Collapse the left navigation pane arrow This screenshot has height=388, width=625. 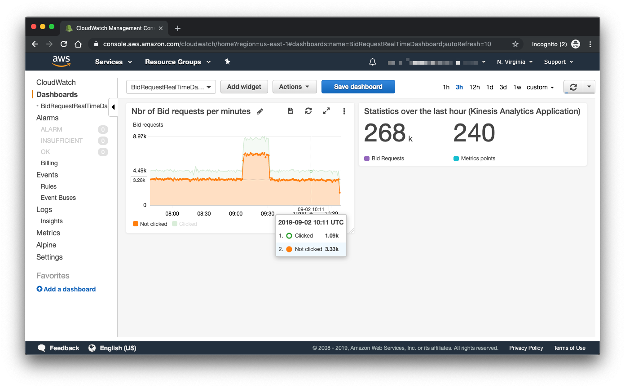tap(113, 107)
